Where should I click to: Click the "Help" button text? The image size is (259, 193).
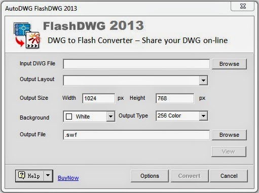(34, 176)
